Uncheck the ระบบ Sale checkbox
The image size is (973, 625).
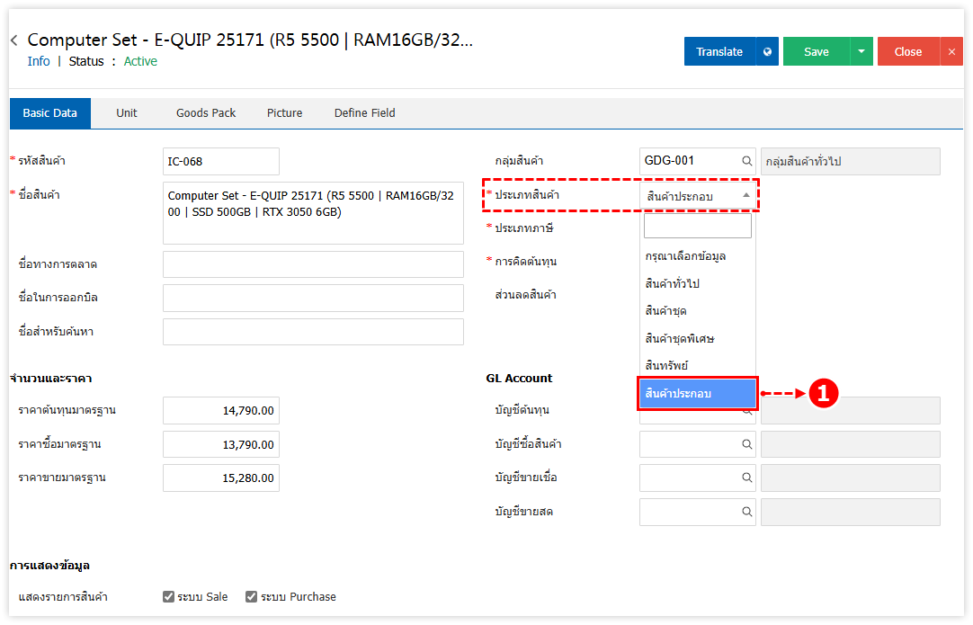point(168,597)
